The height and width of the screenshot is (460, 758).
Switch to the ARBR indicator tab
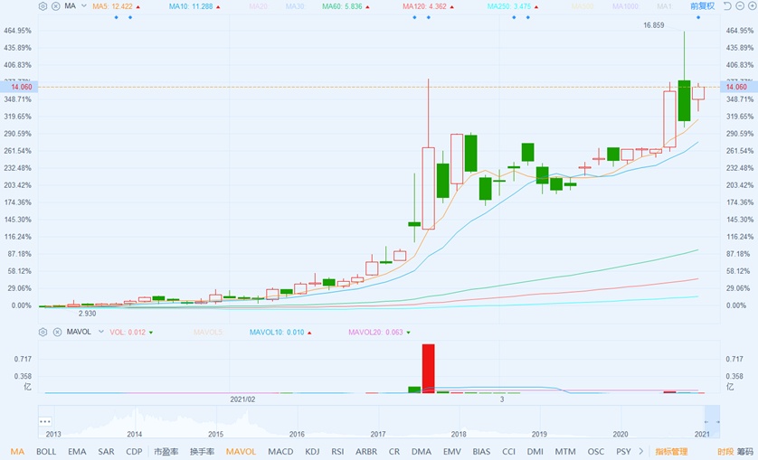tap(366, 451)
